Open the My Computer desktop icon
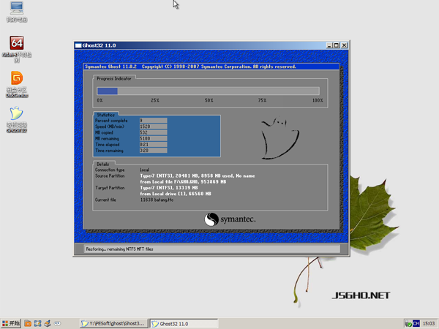Screen dimensions: 439x329 (16, 10)
